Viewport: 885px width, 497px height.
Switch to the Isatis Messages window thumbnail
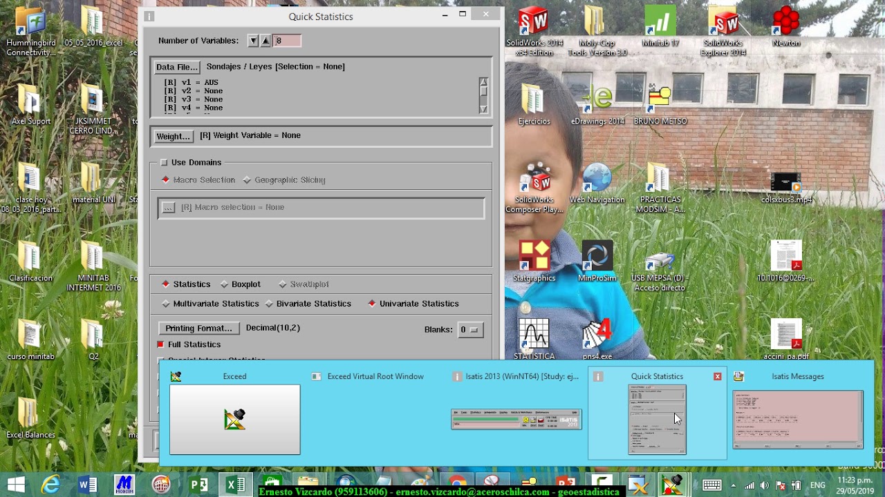point(798,420)
